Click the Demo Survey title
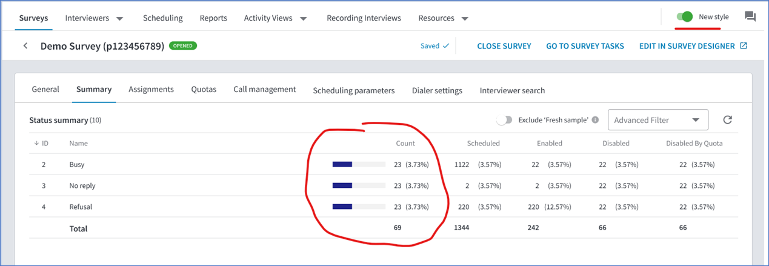Image resolution: width=769 pixels, height=266 pixels. tap(102, 46)
